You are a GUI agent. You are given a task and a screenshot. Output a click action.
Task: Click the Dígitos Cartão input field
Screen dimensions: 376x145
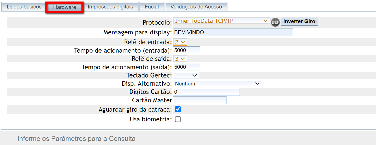[x=206, y=92]
